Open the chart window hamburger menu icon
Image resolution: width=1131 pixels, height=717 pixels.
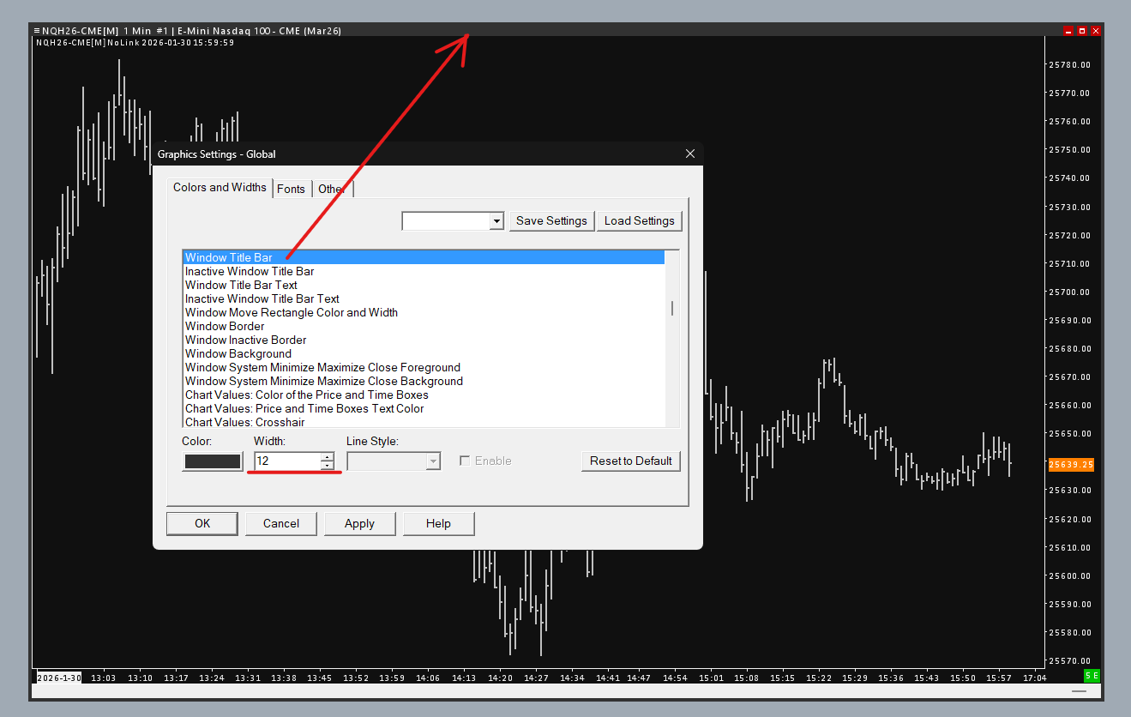37,31
